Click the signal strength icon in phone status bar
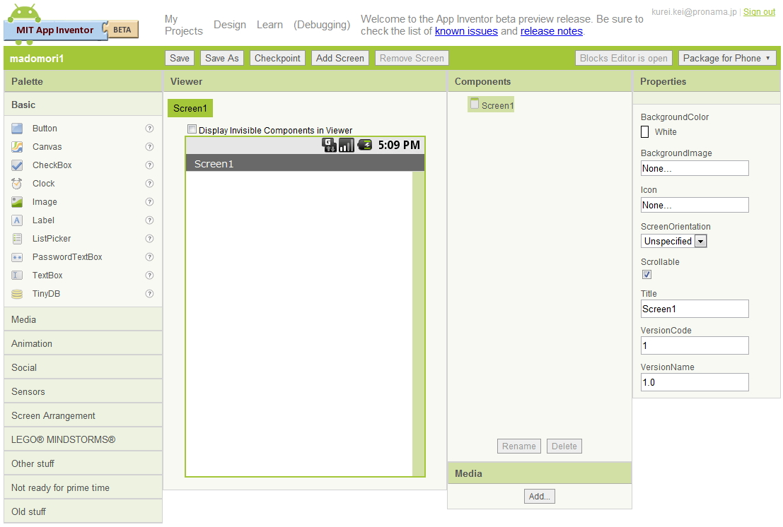The width and height of the screenshot is (783, 527). pyautogui.click(x=346, y=145)
